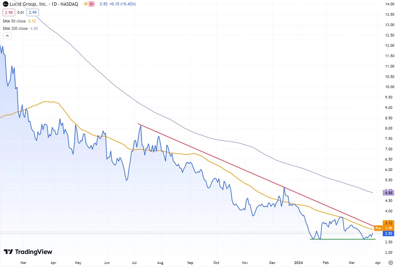The height and width of the screenshot is (267, 395).
Task: Click the pink similar-symbols icon beside the sun
Action: 92,4
